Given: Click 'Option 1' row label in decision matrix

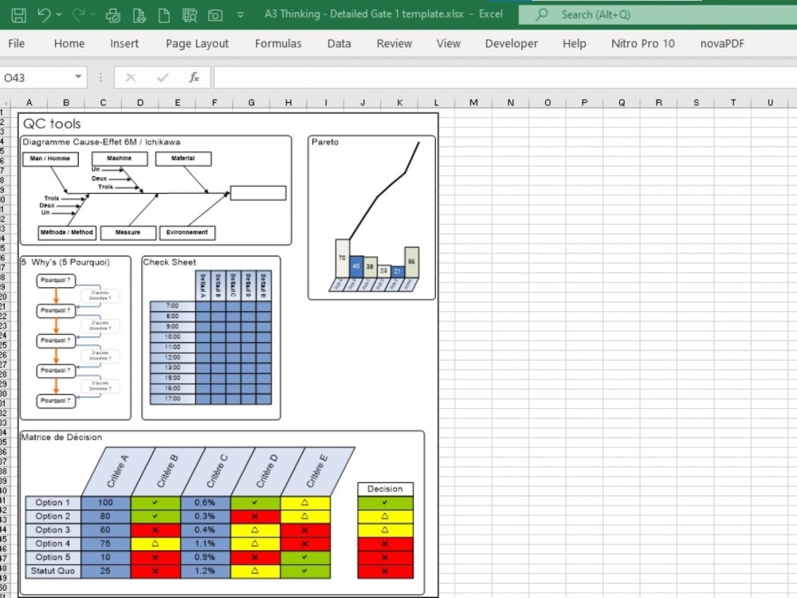Looking at the screenshot, I should click(53, 503).
